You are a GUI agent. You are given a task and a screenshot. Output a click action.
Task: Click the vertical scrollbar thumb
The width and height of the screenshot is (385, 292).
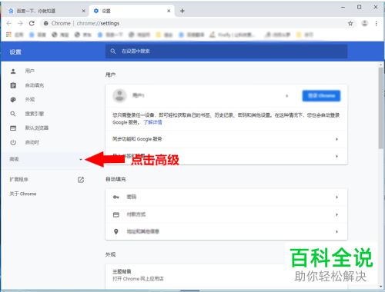[380, 108]
